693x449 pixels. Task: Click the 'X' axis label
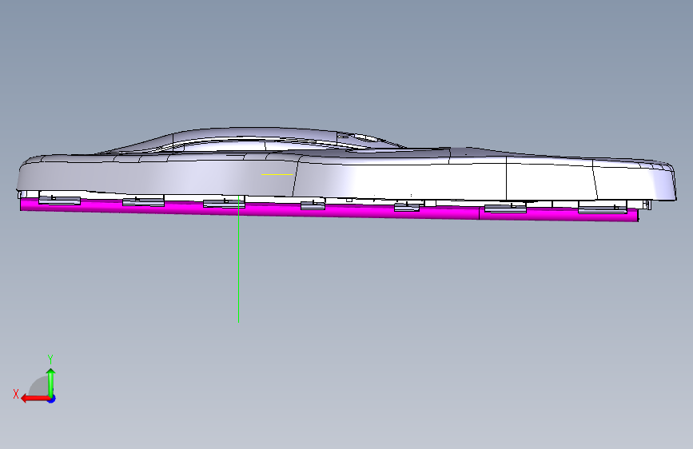(16, 394)
